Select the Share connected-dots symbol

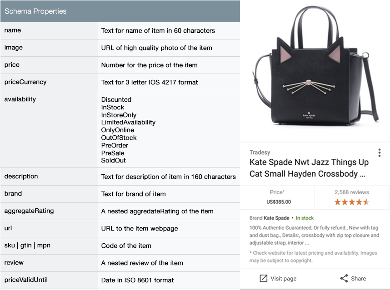pyautogui.click(x=345, y=278)
